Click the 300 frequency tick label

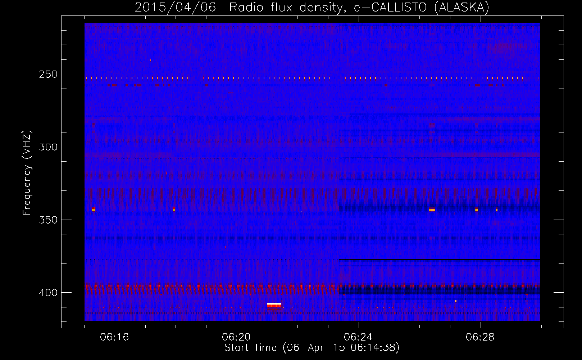[x=48, y=147]
